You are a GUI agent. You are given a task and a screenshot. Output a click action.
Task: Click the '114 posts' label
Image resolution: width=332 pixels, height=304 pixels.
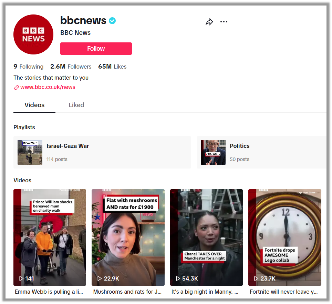click(57, 159)
